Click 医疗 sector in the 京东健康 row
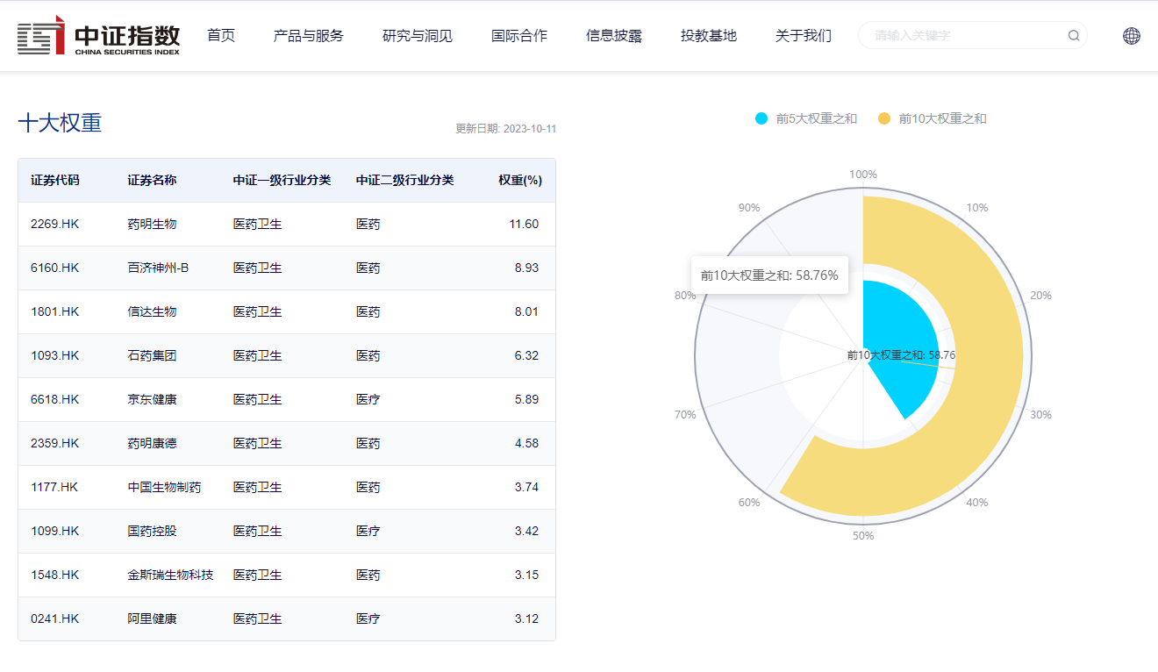1158x672 pixels. (368, 399)
